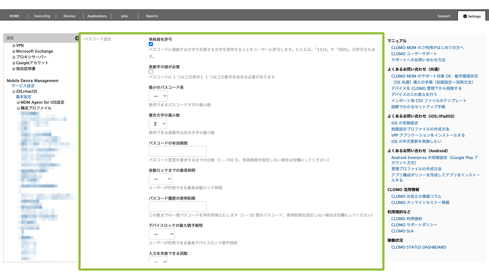
Task: Expand the 独自証明書 tree node
Action: pos(13,69)
